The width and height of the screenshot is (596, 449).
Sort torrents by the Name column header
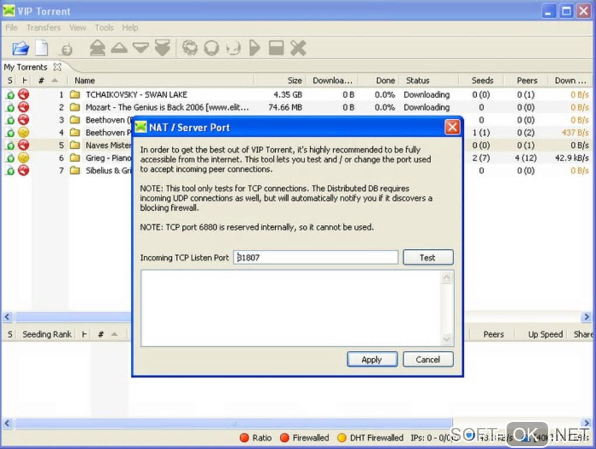[x=161, y=81]
